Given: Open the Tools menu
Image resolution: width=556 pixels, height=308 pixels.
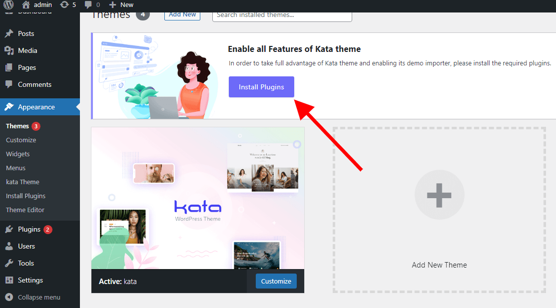Looking at the screenshot, I should coord(40,263).
